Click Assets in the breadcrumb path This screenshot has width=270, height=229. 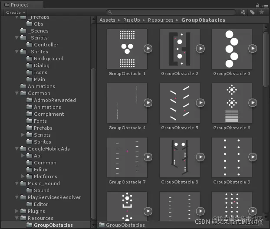tap(107, 20)
